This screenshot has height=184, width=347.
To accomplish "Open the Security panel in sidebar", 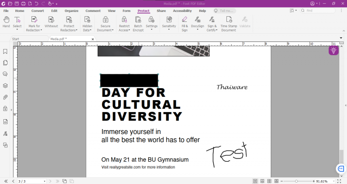I will click(5, 109).
